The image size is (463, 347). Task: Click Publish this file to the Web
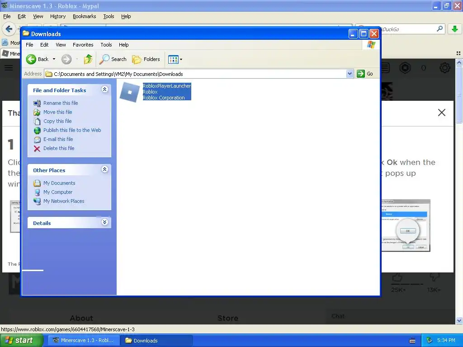[x=72, y=130]
